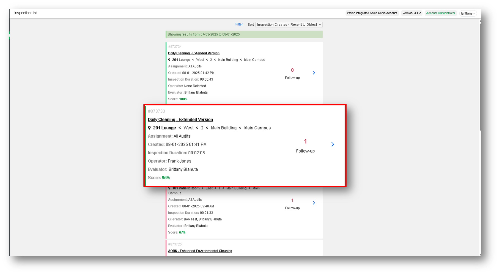Expand the Sort dropdown Inspection Created - Recent to Oldest
Viewport: 499px width, 274px height.
pyautogui.click(x=289, y=24)
